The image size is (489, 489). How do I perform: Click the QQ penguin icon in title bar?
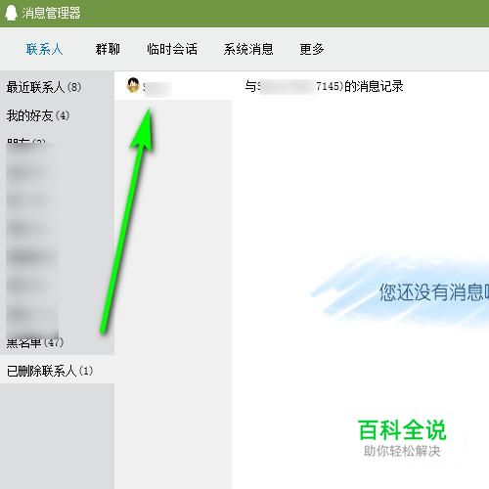(x=11, y=13)
